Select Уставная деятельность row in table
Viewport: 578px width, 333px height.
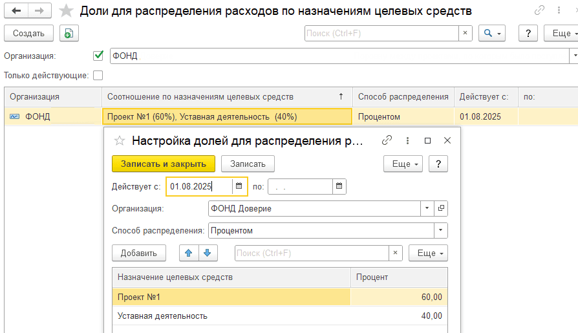point(233,316)
